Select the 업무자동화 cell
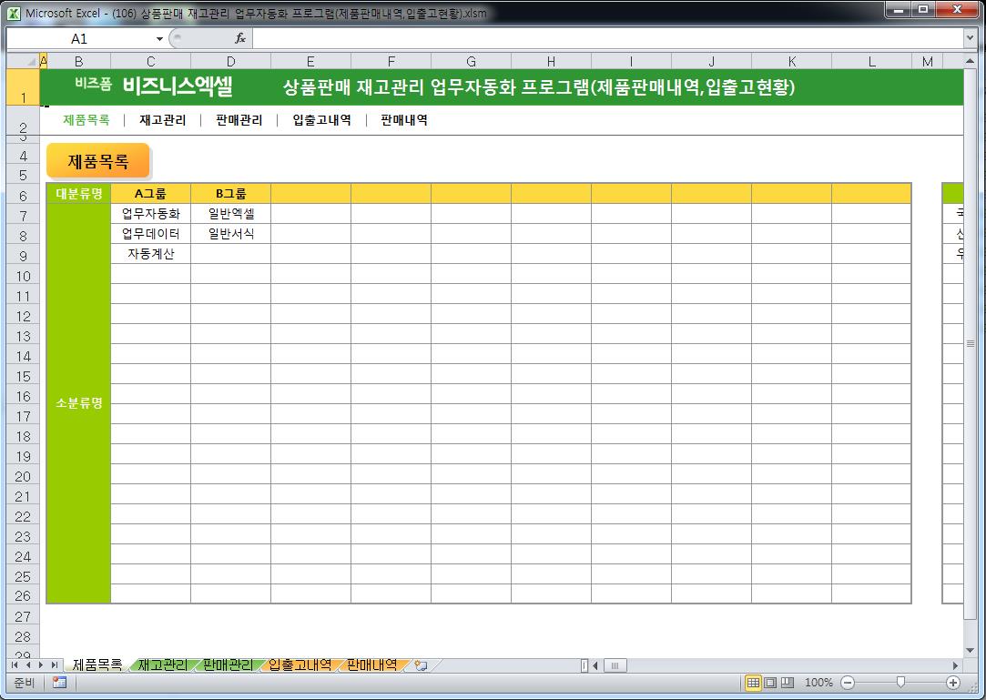Image resolution: width=986 pixels, height=700 pixels. click(151, 214)
